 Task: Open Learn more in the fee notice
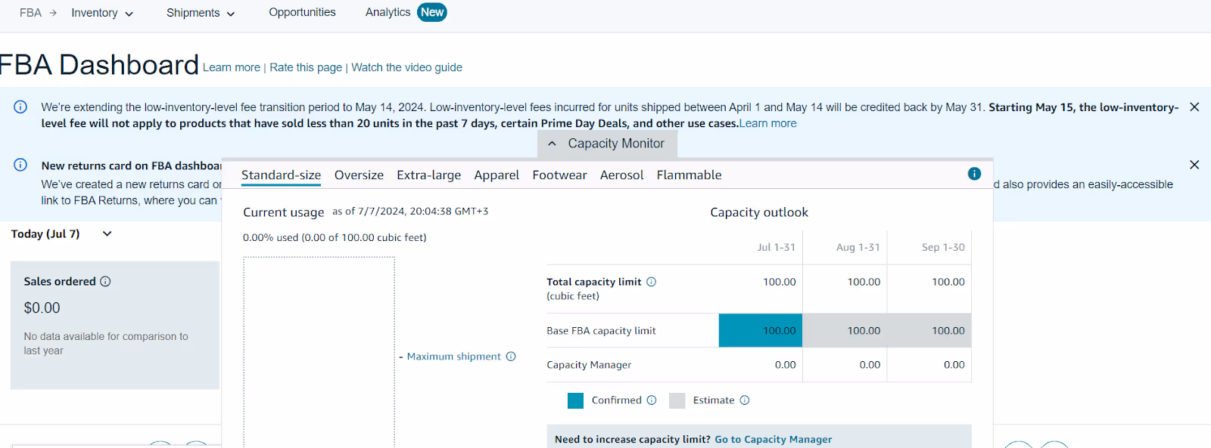pyautogui.click(x=767, y=123)
